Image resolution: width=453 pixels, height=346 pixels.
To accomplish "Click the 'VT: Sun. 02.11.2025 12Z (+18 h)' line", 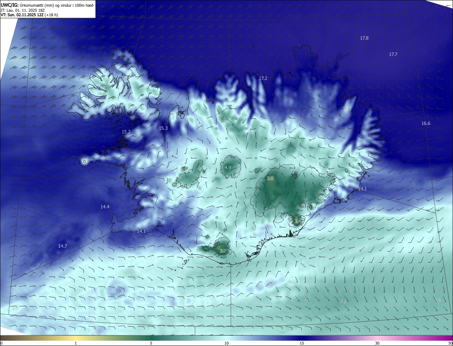I will click(29, 15).
